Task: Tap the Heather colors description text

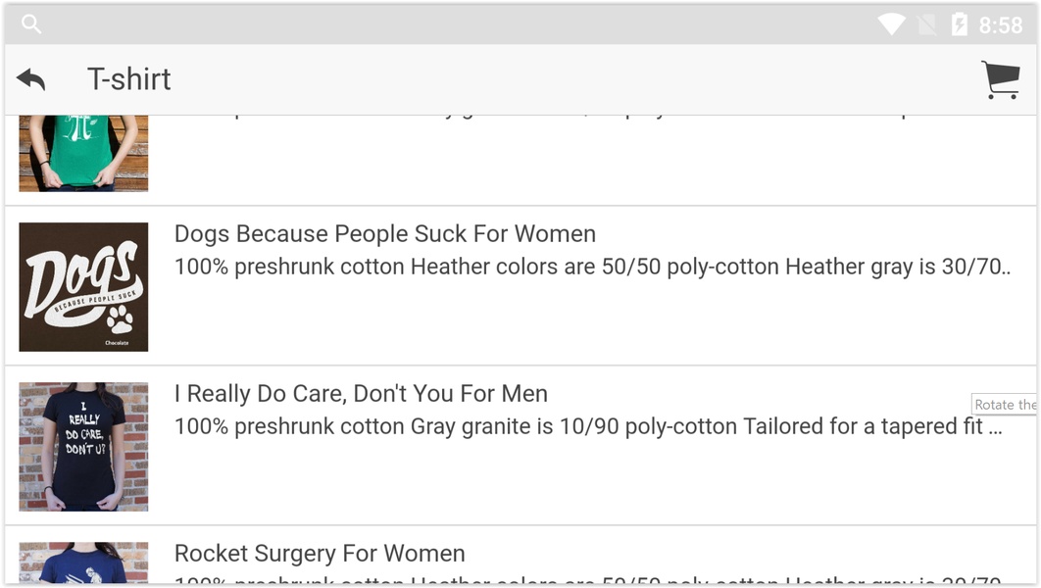Action: coord(592,267)
